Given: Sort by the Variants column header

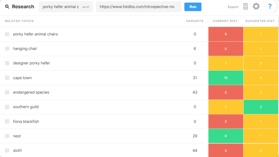Looking at the screenshot, I should point(195,21).
